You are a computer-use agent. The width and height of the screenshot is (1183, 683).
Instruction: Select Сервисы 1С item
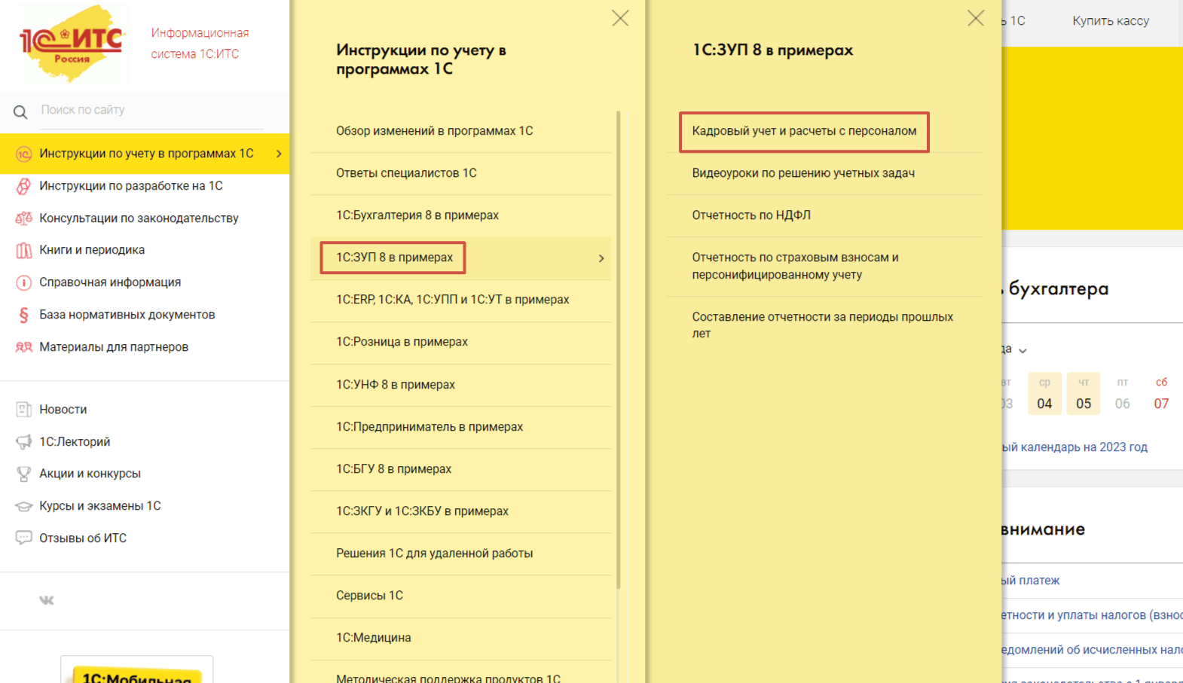(460, 596)
